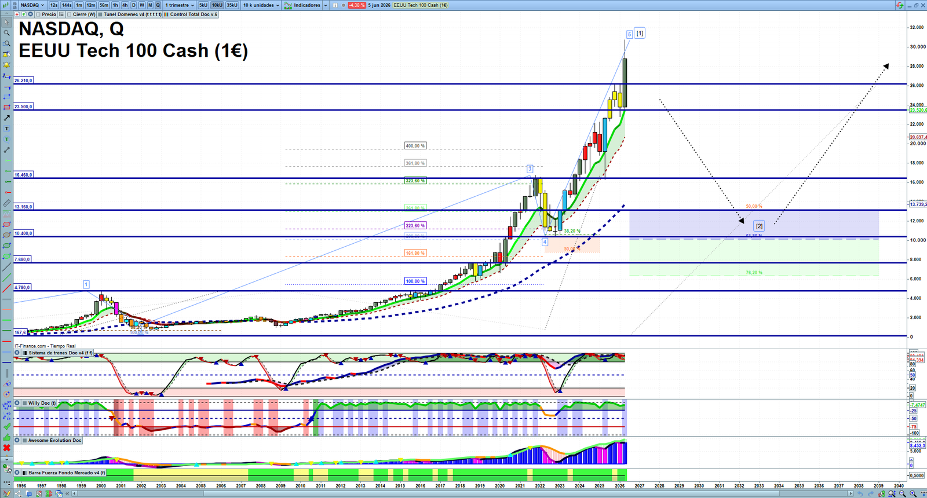The width and height of the screenshot is (927, 498).
Task: Open the 10 k unidades dropdown
Action: (x=261, y=5)
